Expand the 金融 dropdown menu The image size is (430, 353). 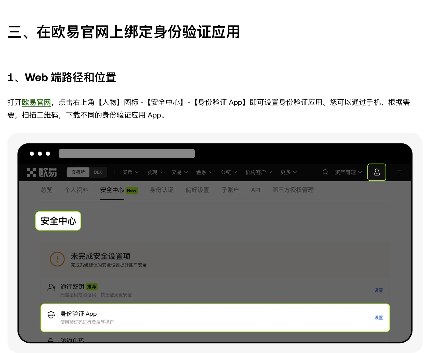204,172
